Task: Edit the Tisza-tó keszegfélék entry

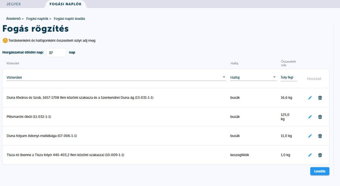Action: [x=310, y=155]
